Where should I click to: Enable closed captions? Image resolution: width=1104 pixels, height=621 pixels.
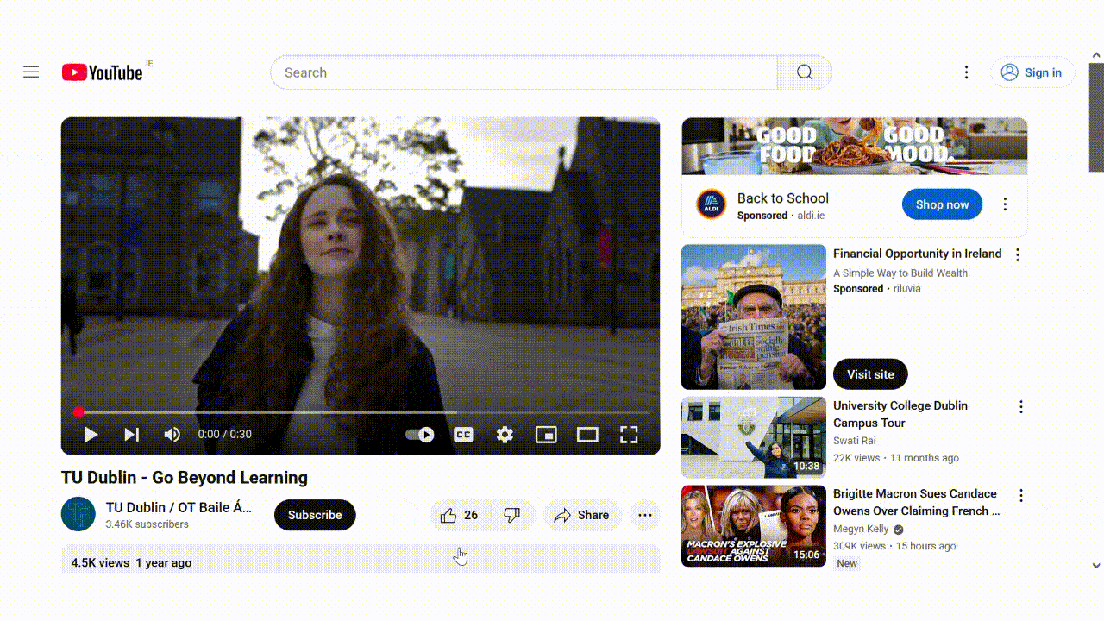coord(463,435)
